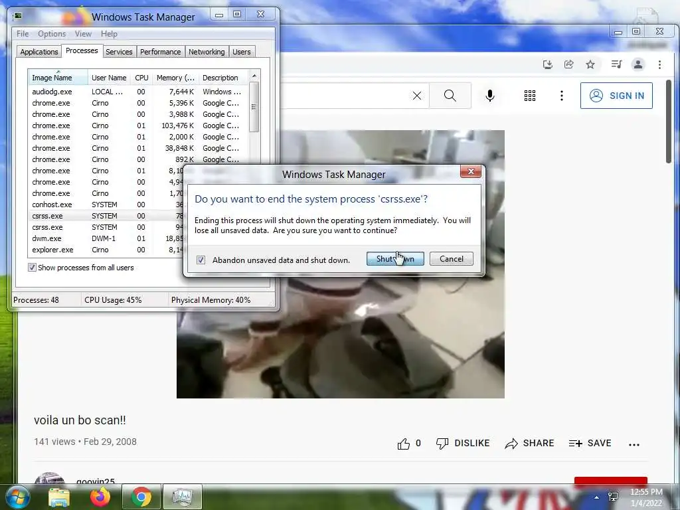Toggle Show processes from all users
Screen dimensions: 680x510
tap(32, 268)
